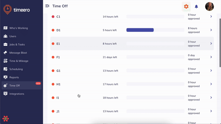The height and width of the screenshot is (124, 221).
Task: Click the Message Blast megaphone icon
Action: [5, 53]
